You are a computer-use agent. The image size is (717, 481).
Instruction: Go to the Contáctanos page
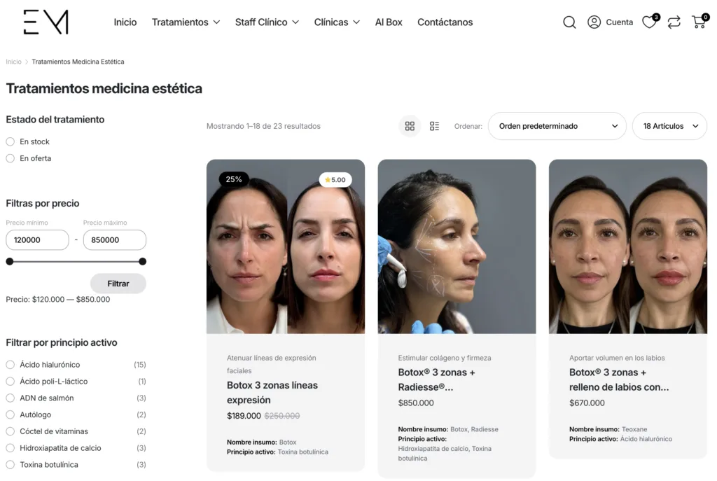pos(445,22)
